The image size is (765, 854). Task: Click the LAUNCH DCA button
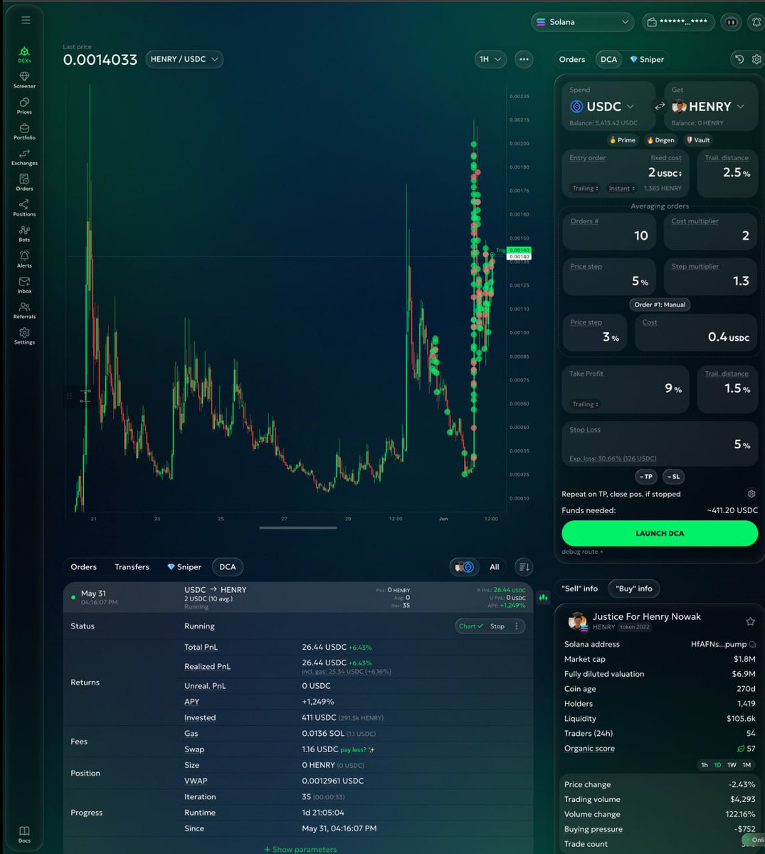click(660, 533)
